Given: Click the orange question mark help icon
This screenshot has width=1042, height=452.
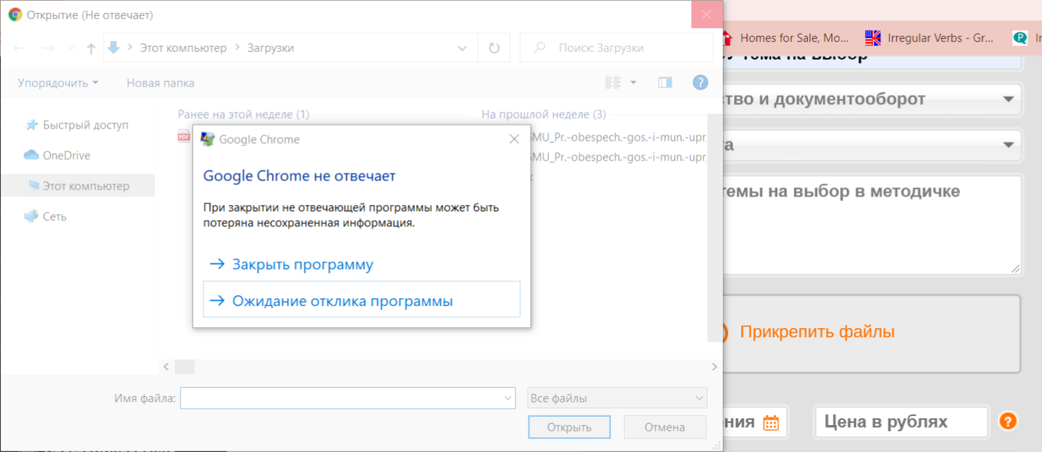Looking at the screenshot, I should click(x=1008, y=421).
